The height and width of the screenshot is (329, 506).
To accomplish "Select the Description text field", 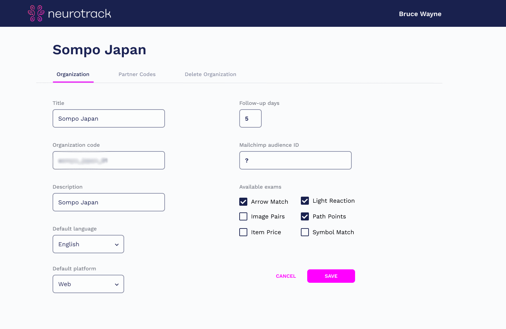I will (108, 202).
